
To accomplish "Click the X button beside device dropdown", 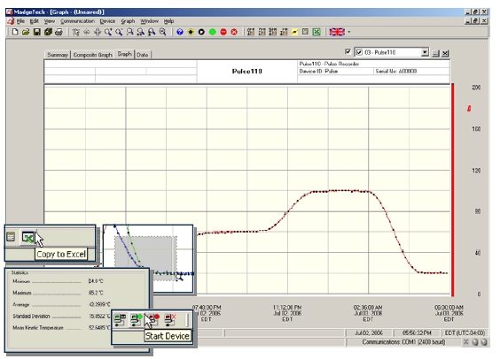I will 445,53.
